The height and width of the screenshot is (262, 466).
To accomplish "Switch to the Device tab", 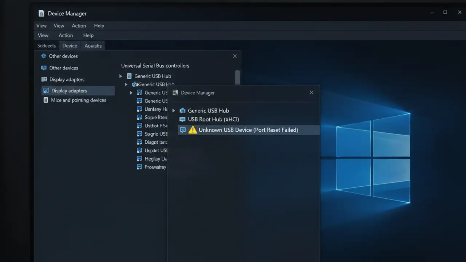I will coord(70,45).
